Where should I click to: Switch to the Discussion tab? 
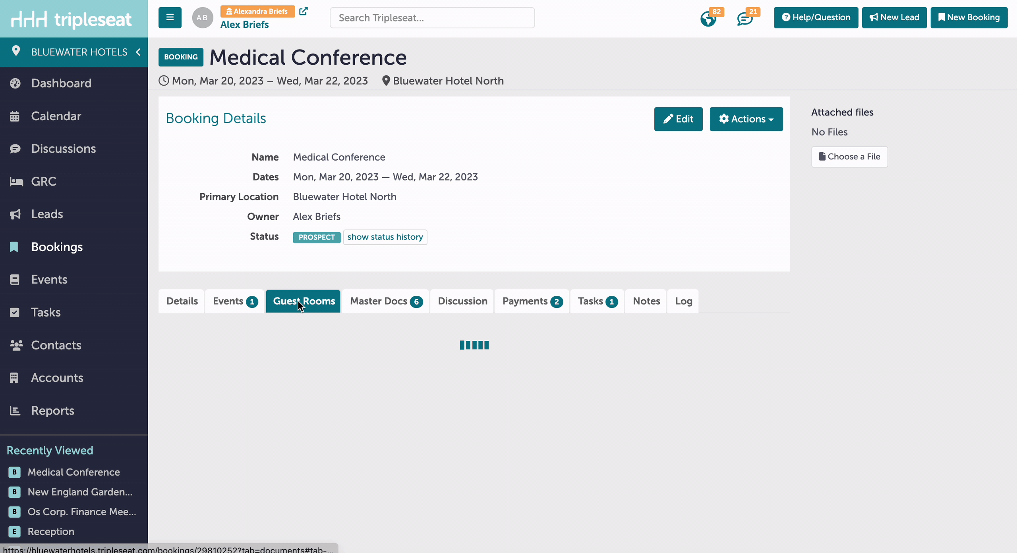click(462, 301)
